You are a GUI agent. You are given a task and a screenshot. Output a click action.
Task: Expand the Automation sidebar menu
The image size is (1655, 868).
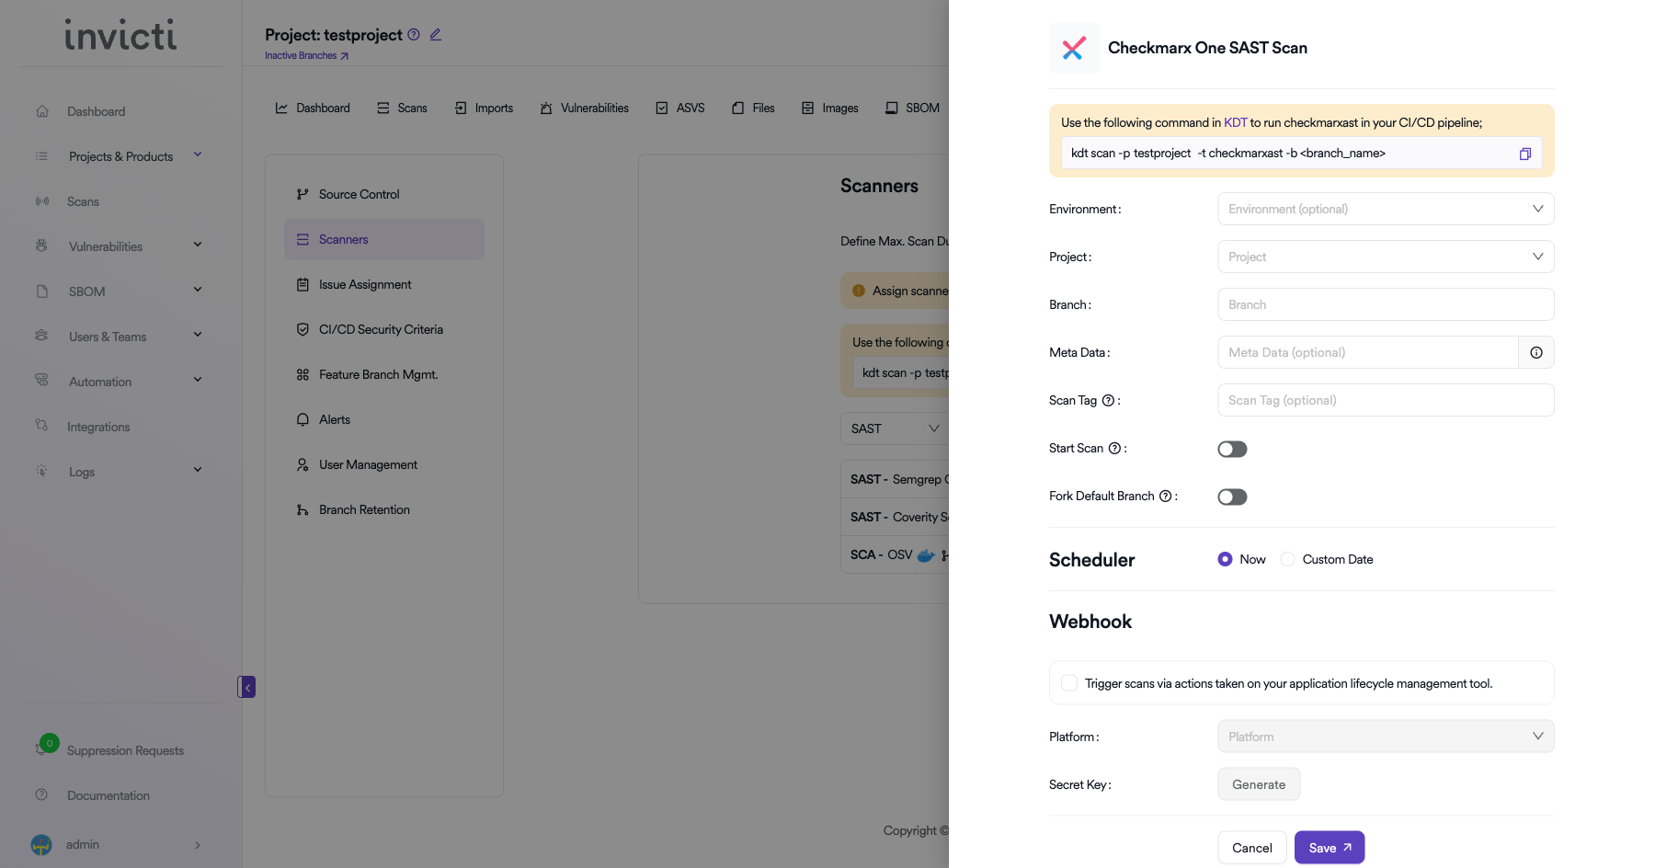coord(198,380)
